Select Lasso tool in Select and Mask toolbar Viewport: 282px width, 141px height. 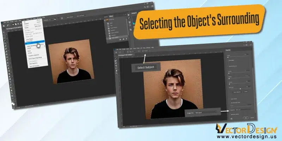coord(116,68)
